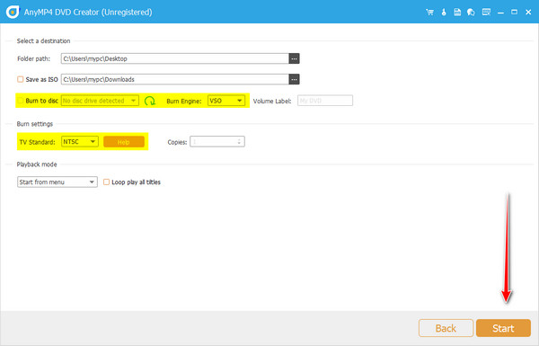Click the Select a destination heading
This screenshot has width=539, height=346.
43,41
